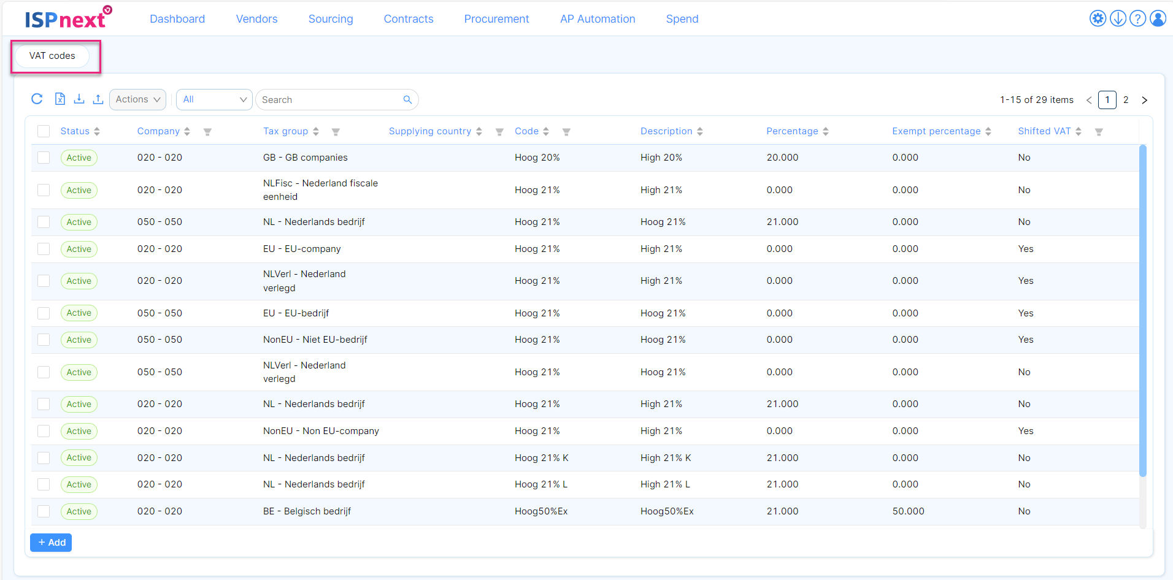Screen dimensions: 1173x580
Task: Click Active badge on GB companies row
Action: point(79,158)
